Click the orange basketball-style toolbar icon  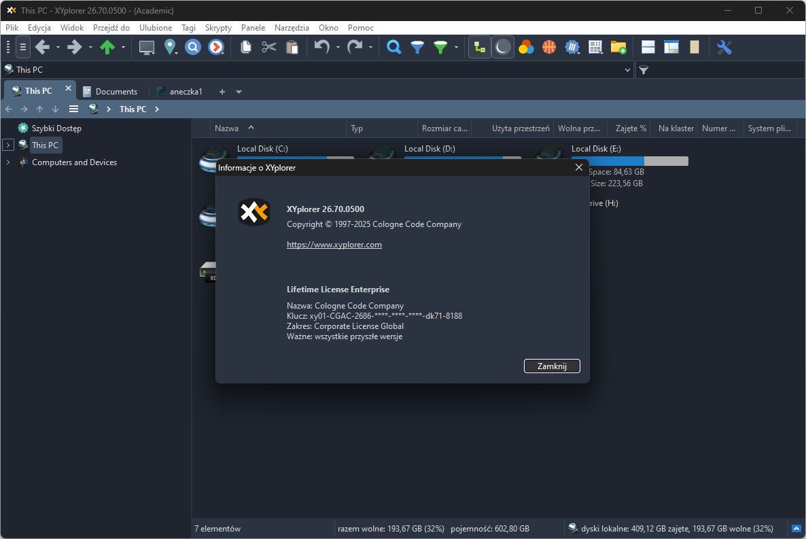[549, 48]
